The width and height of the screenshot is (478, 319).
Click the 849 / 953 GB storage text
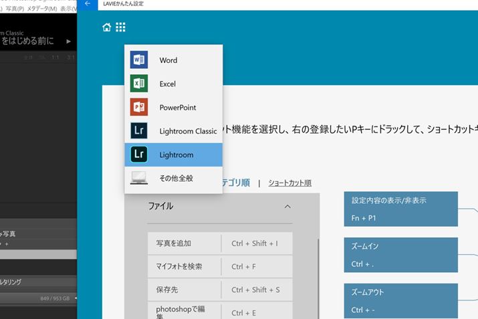[55, 298]
